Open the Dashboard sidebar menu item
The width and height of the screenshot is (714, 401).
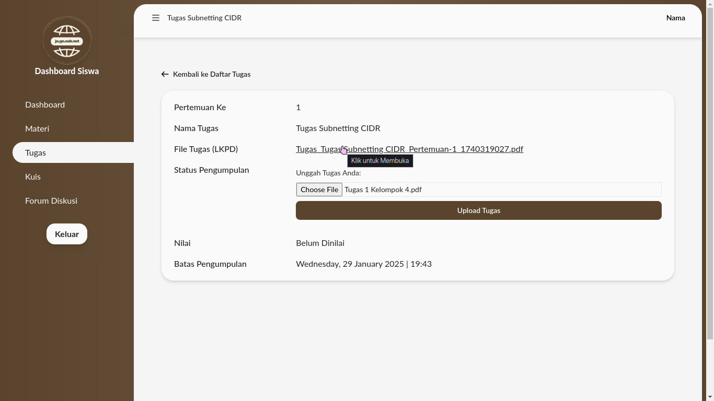(x=45, y=104)
